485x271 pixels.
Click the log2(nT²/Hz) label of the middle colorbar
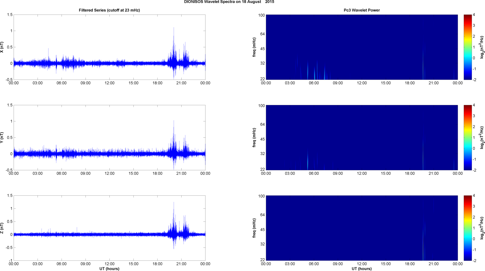(482, 137)
